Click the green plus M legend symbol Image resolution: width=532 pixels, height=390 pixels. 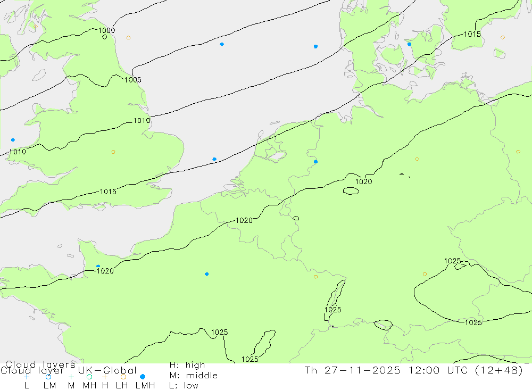pyautogui.click(x=71, y=377)
